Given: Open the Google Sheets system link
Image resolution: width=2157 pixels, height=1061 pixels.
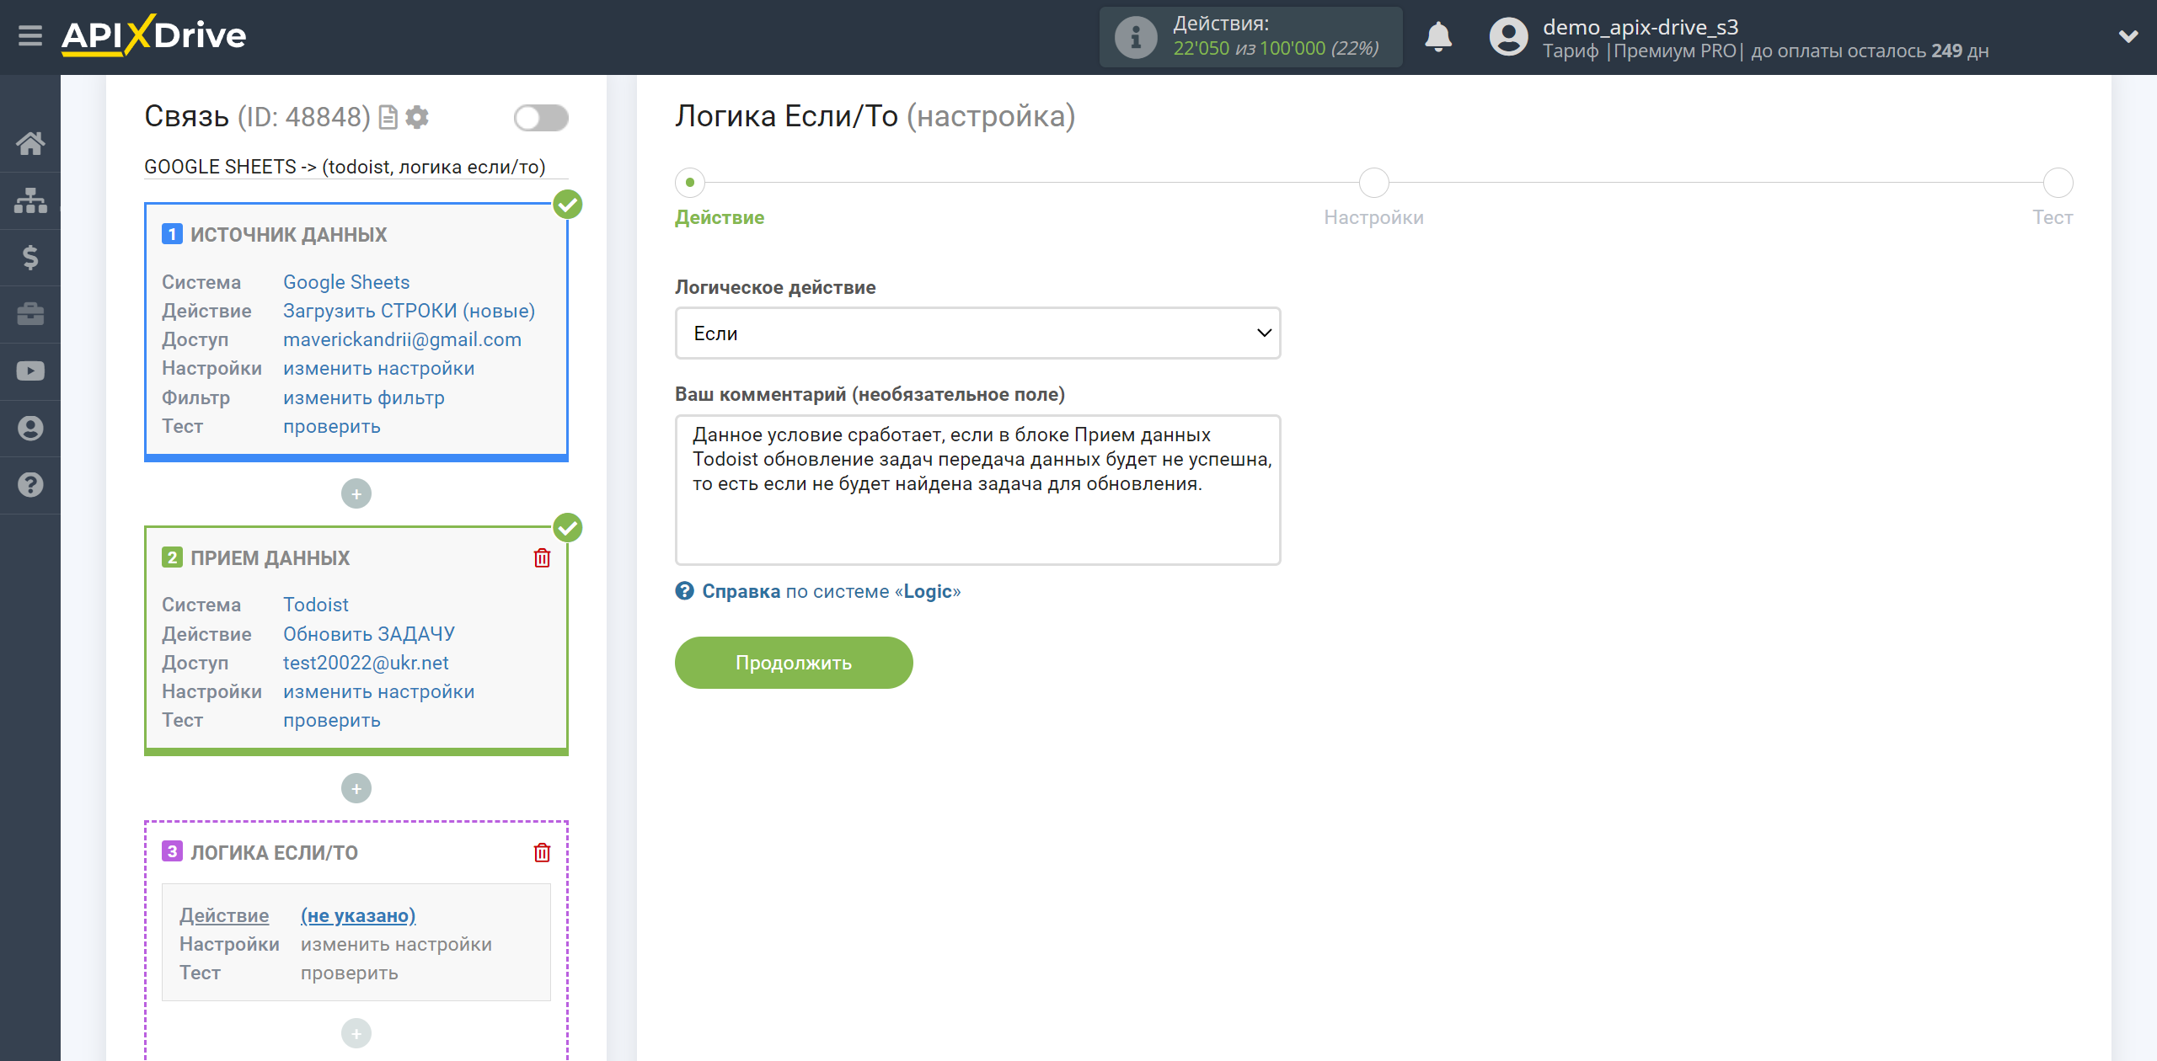Looking at the screenshot, I should 346,282.
